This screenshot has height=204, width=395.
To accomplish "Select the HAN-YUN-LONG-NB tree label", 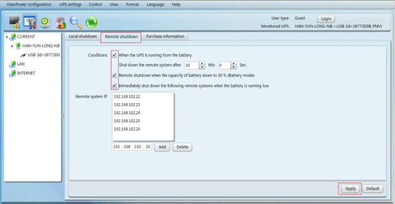I will (x=41, y=46).
